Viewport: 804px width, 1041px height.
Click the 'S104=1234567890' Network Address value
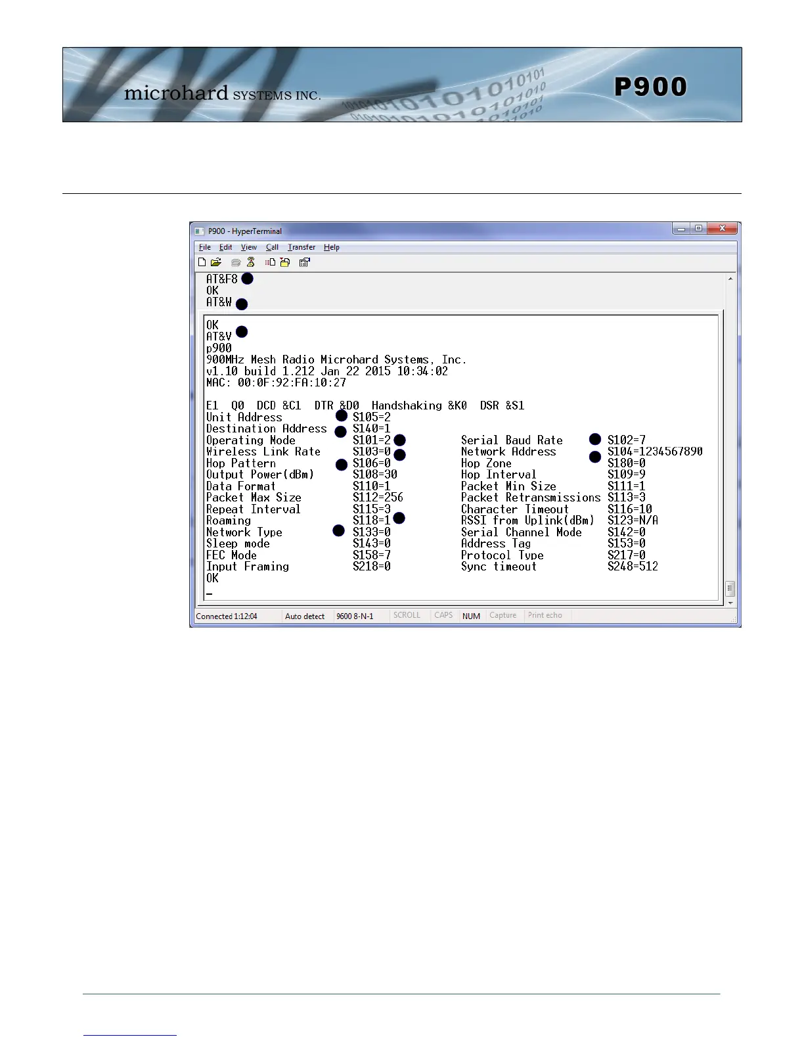[x=655, y=451]
